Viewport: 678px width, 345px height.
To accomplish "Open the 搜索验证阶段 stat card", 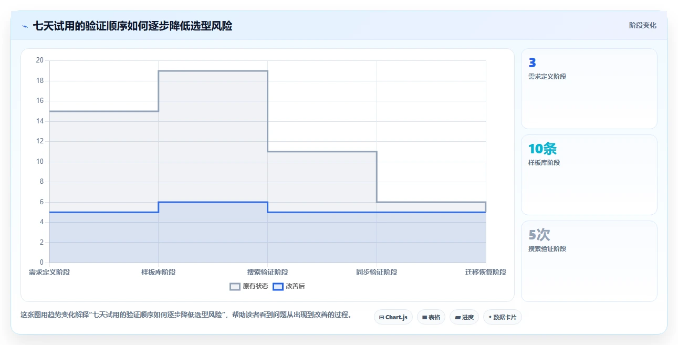I will (x=589, y=261).
